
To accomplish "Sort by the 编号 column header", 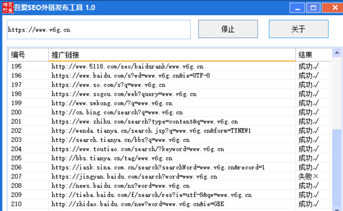I will tap(28, 55).
